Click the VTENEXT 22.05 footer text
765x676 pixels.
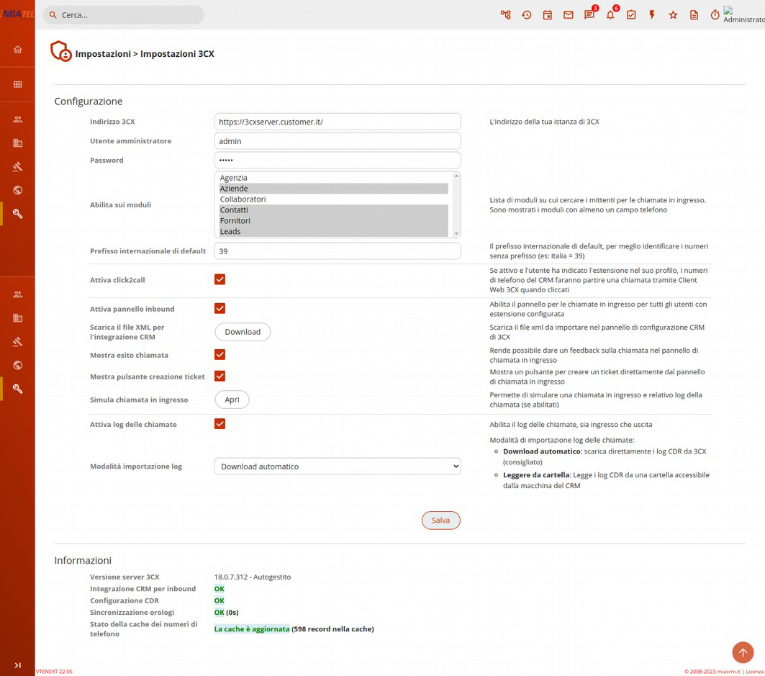click(x=54, y=672)
